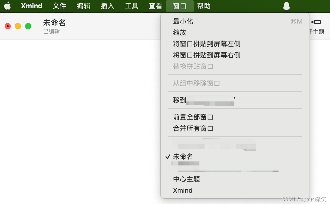
Task: Choose 将窗口拼贴到屏幕左侧
Action: pos(235,44)
